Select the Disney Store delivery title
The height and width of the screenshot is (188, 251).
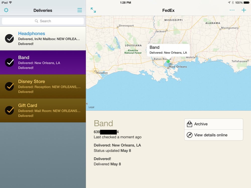[x=32, y=81]
